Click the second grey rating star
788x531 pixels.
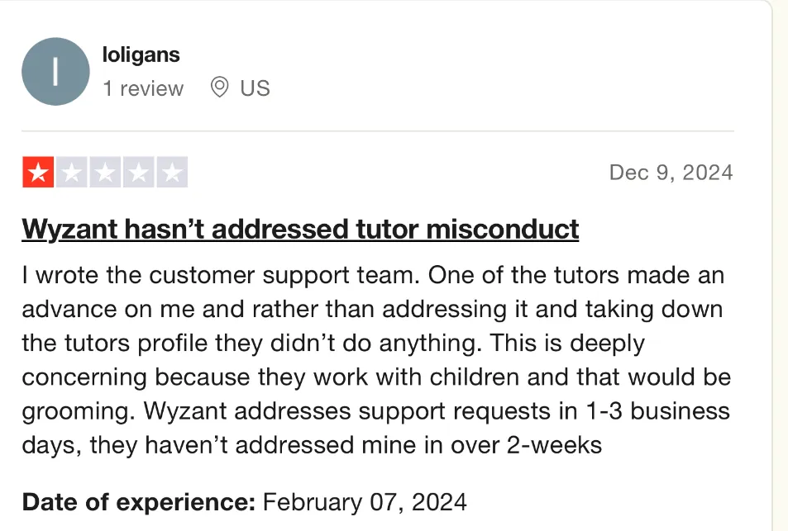tap(71, 173)
